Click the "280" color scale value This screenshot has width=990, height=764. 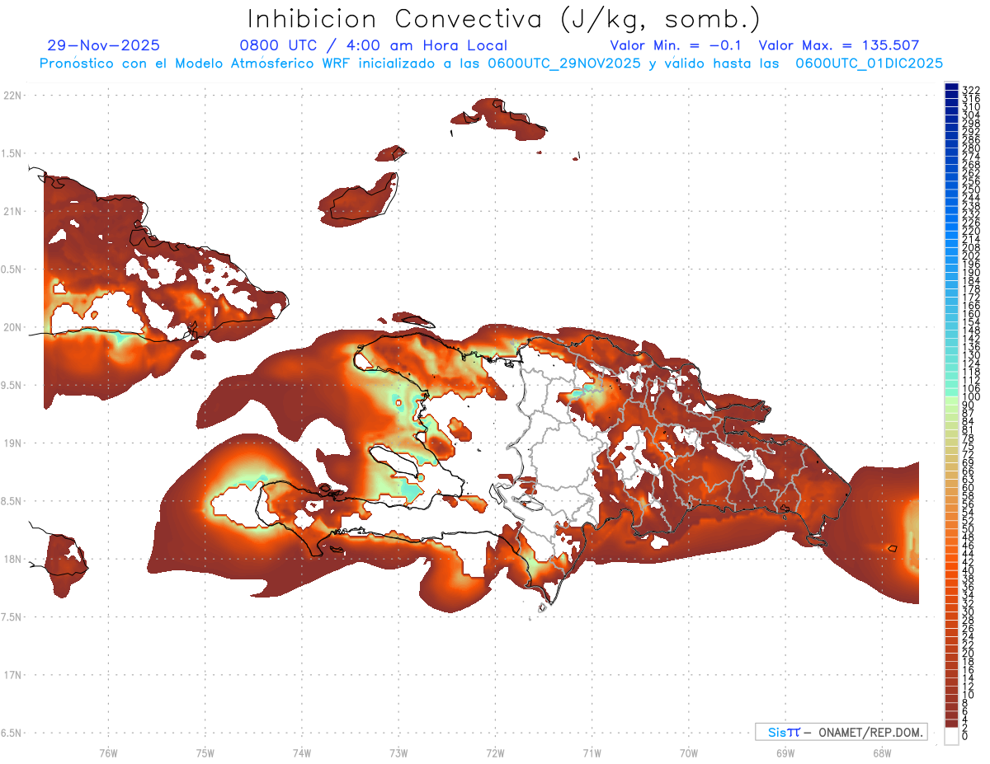click(x=970, y=148)
